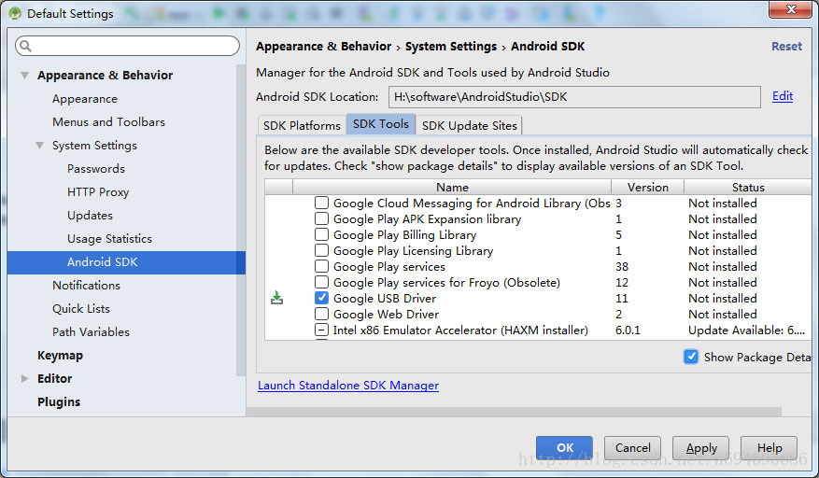Enable the Google Play services checkbox
819x478 pixels.
coord(321,267)
